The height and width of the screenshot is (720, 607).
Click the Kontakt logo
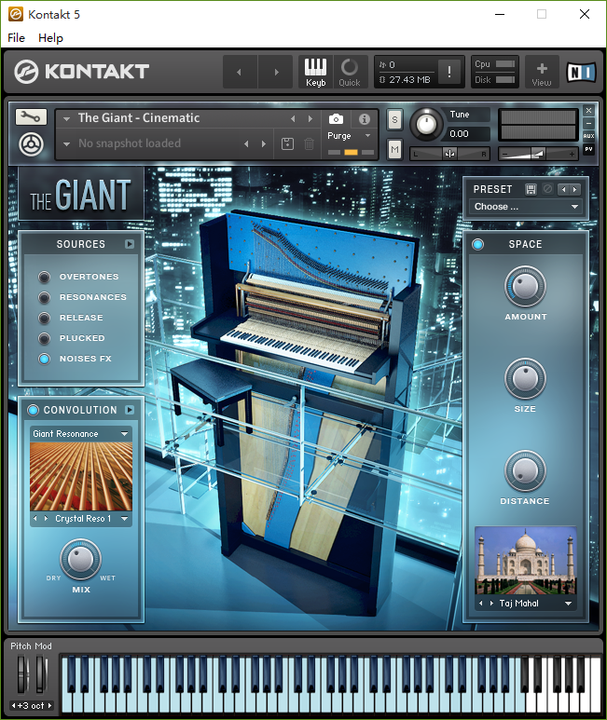pos(81,72)
